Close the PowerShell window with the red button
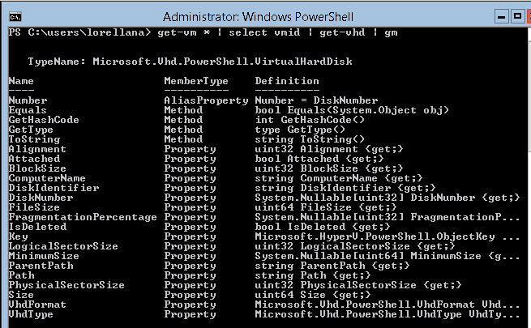The width and height of the screenshot is (531, 328). pos(529,16)
